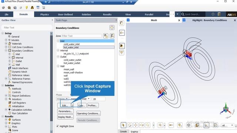Click the dark square icon in the vertical graphics toolbar
The image size is (237, 133).
122,46
